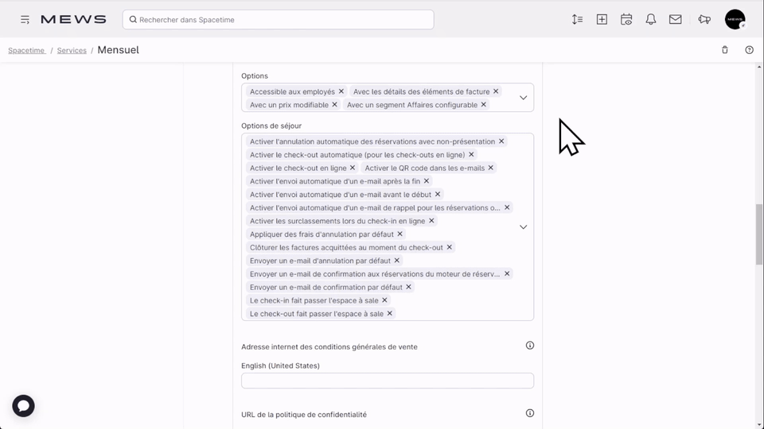
Task: Go to Services breadcrumb link
Action: pyautogui.click(x=72, y=50)
